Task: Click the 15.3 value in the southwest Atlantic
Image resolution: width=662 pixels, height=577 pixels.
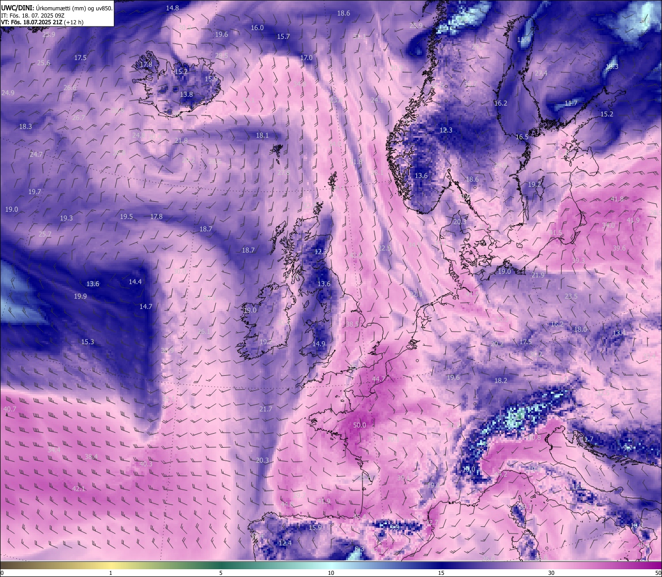Action: click(87, 342)
